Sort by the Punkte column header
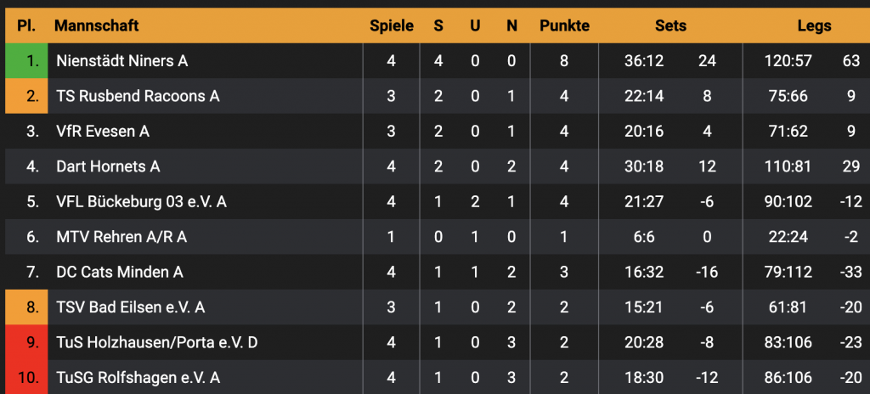The image size is (870, 394). [x=564, y=25]
